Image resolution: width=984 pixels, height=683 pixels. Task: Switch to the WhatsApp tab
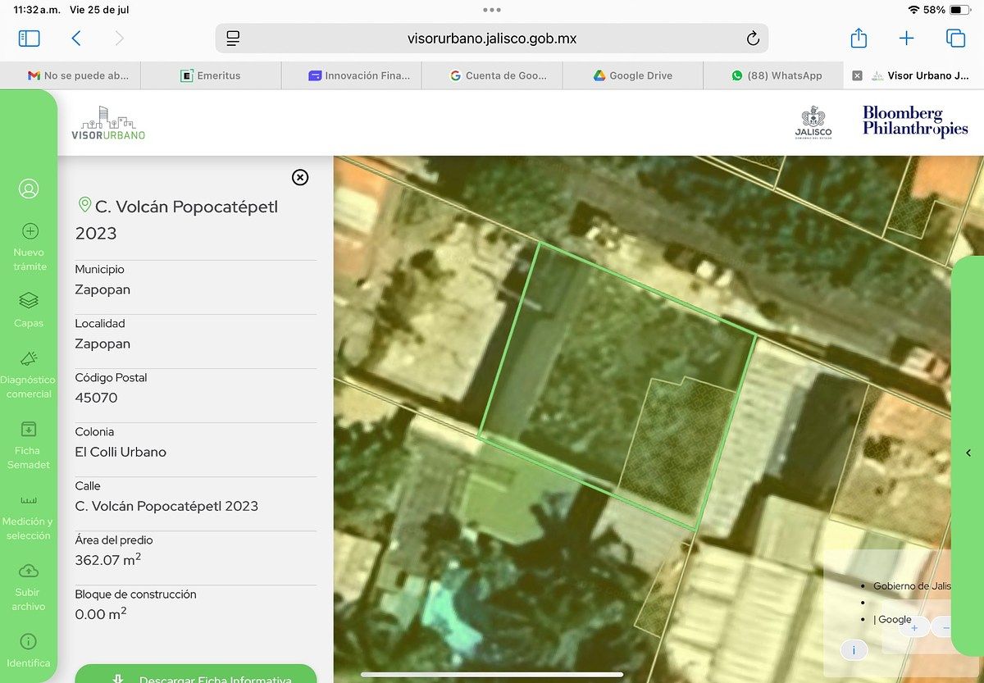pyautogui.click(x=776, y=75)
